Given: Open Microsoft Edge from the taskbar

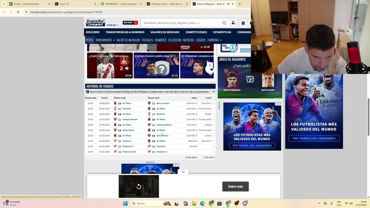Looking at the screenshot, I should pyautogui.click(x=202, y=203).
